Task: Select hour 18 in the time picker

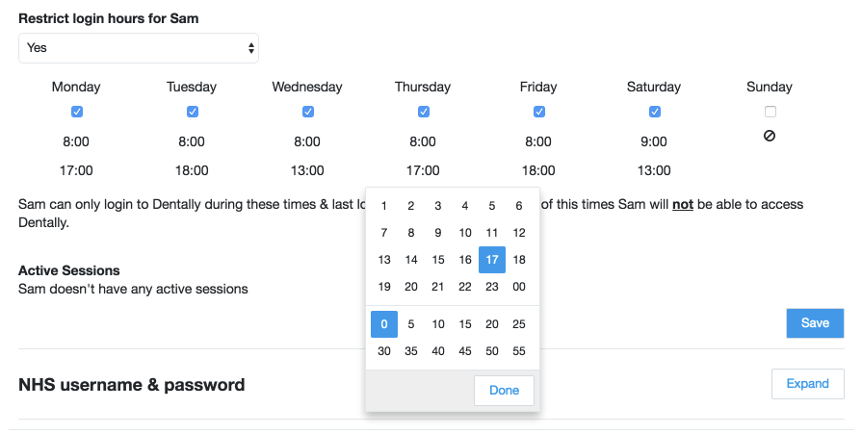Action: click(x=519, y=260)
